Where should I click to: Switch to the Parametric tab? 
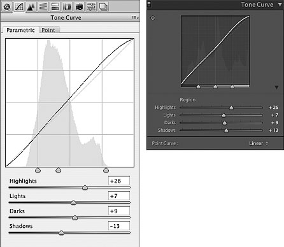20,30
